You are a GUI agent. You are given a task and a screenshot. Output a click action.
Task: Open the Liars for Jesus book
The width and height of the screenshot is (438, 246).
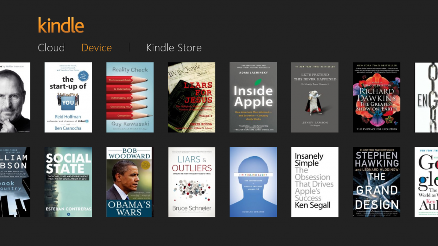[192, 97]
